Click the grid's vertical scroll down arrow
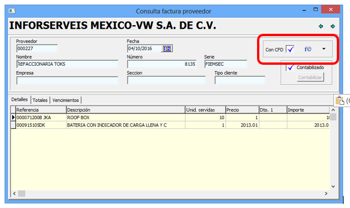The width and height of the screenshot is (350, 208). (x=333, y=187)
